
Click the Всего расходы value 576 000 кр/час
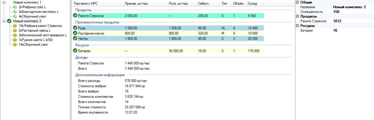(x=136, y=81)
